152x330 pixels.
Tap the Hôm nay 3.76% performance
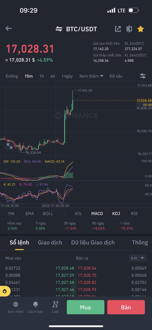point(14,226)
